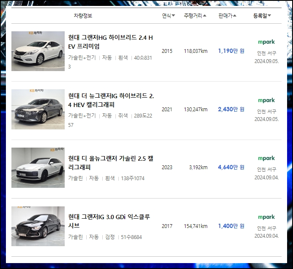The width and height of the screenshot is (293, 269).
Task: Click 가솔린+전기 fuel type in 그랜저HG row
Action: tap(82, 58)
